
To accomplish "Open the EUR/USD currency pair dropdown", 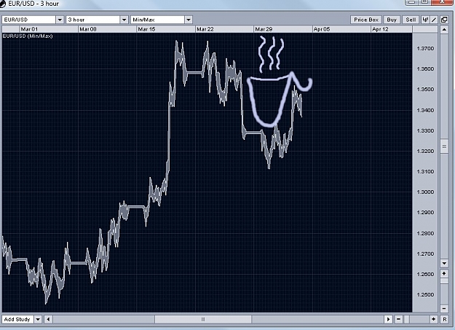I will 60,20.
